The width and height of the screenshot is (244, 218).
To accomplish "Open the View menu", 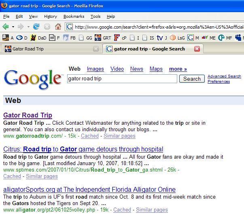I will pyautogui.click(x=33, y=16).
